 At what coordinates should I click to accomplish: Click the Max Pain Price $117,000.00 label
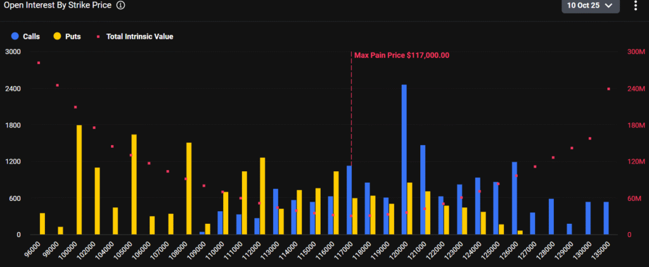click(402, 55)
